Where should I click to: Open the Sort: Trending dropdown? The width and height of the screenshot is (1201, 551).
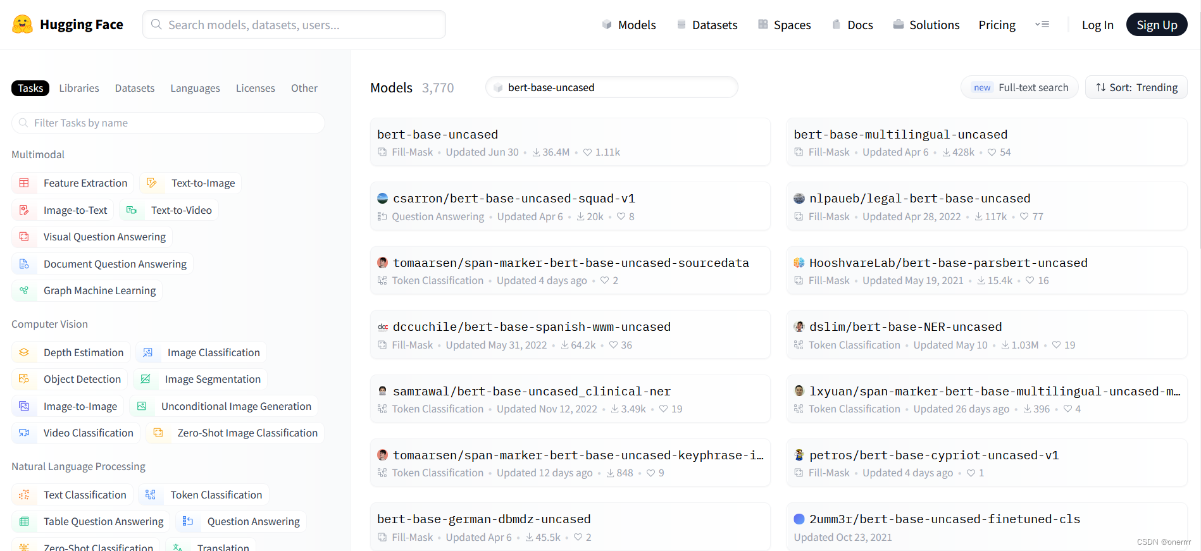coord(1136,87)
